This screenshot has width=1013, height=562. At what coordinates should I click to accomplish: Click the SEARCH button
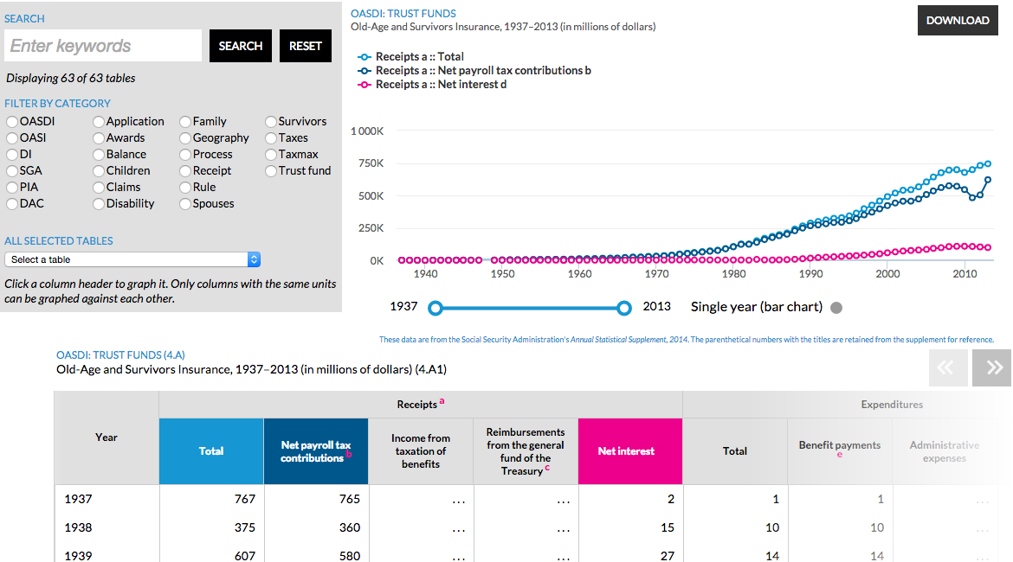(x=240, y=46)
